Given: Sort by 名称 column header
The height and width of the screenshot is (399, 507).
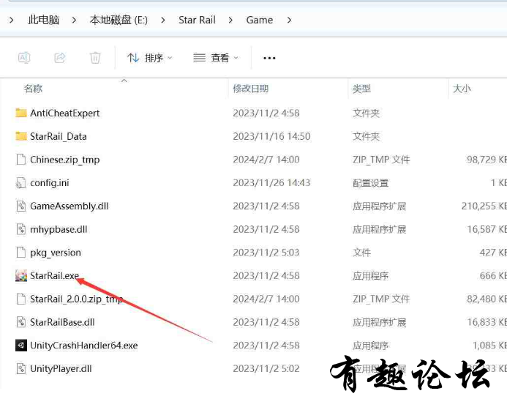Looking at the screenshot, I should pos(34,89).
